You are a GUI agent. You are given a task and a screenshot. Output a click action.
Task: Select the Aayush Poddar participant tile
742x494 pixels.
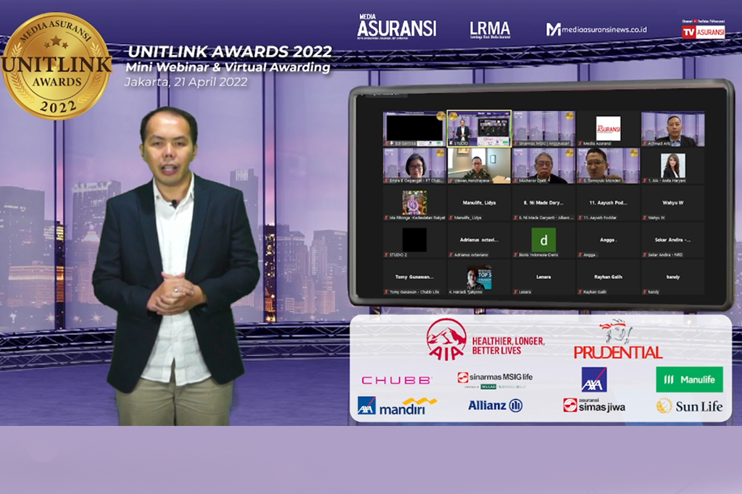(x=608, y=203)
